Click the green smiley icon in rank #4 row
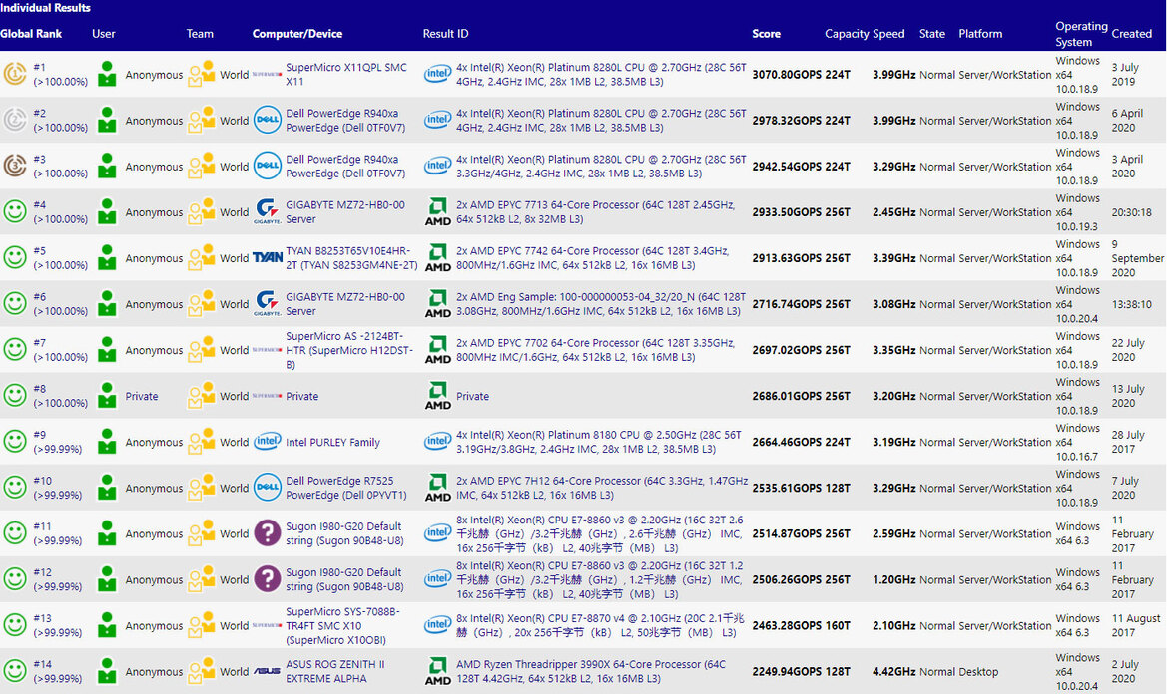 click(15, 211)
